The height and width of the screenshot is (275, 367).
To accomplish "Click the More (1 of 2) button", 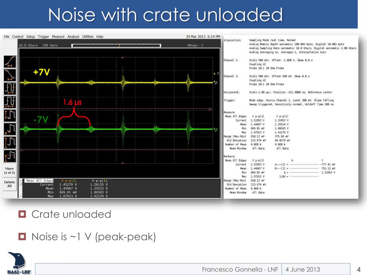I will (x=9, y=170).
